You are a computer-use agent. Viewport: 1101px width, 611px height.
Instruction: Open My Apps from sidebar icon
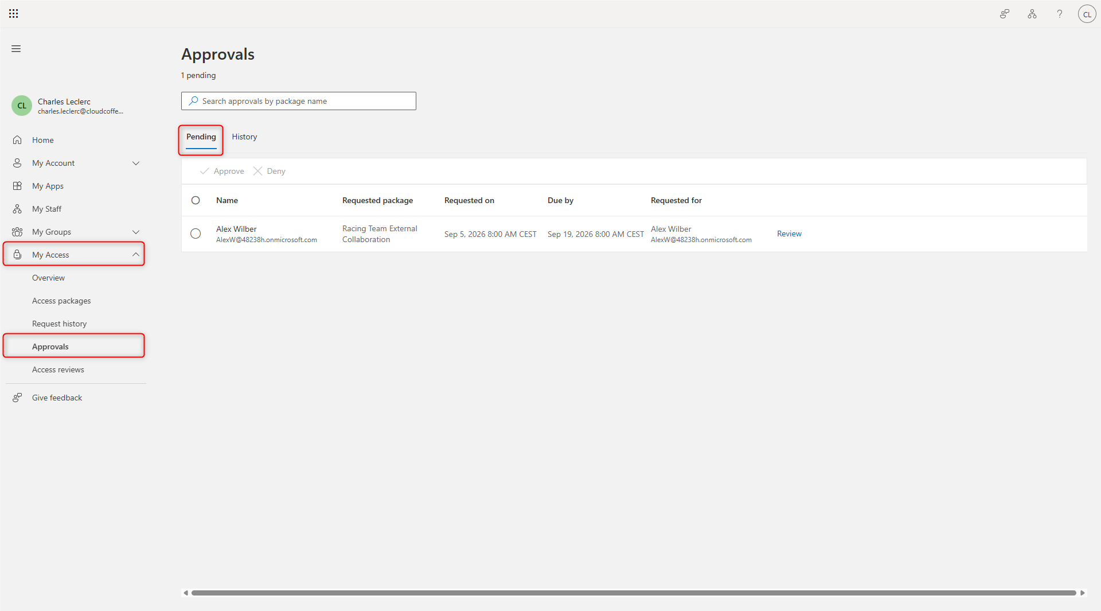(x=17, y=186)
